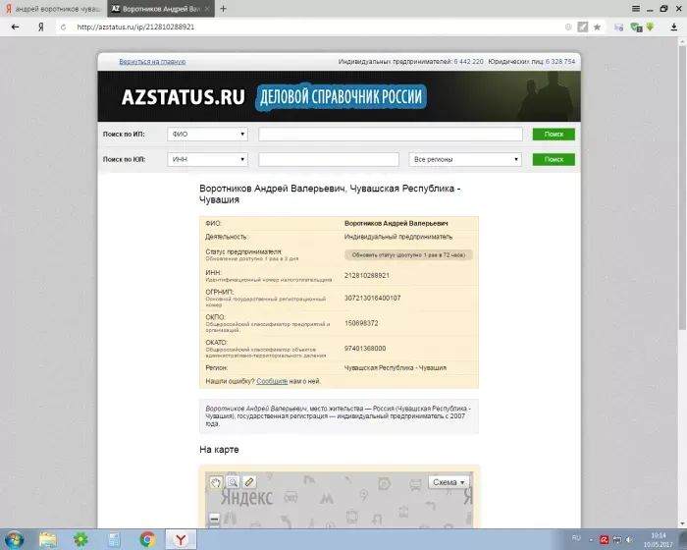Click Поиск button for ЮЛ search
This screenshot has height=550, width=687.
554,160
